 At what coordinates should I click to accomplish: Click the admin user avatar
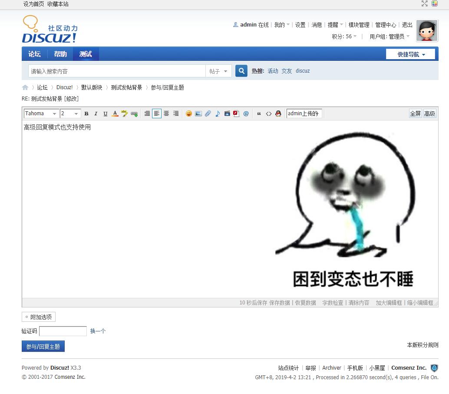427,31
